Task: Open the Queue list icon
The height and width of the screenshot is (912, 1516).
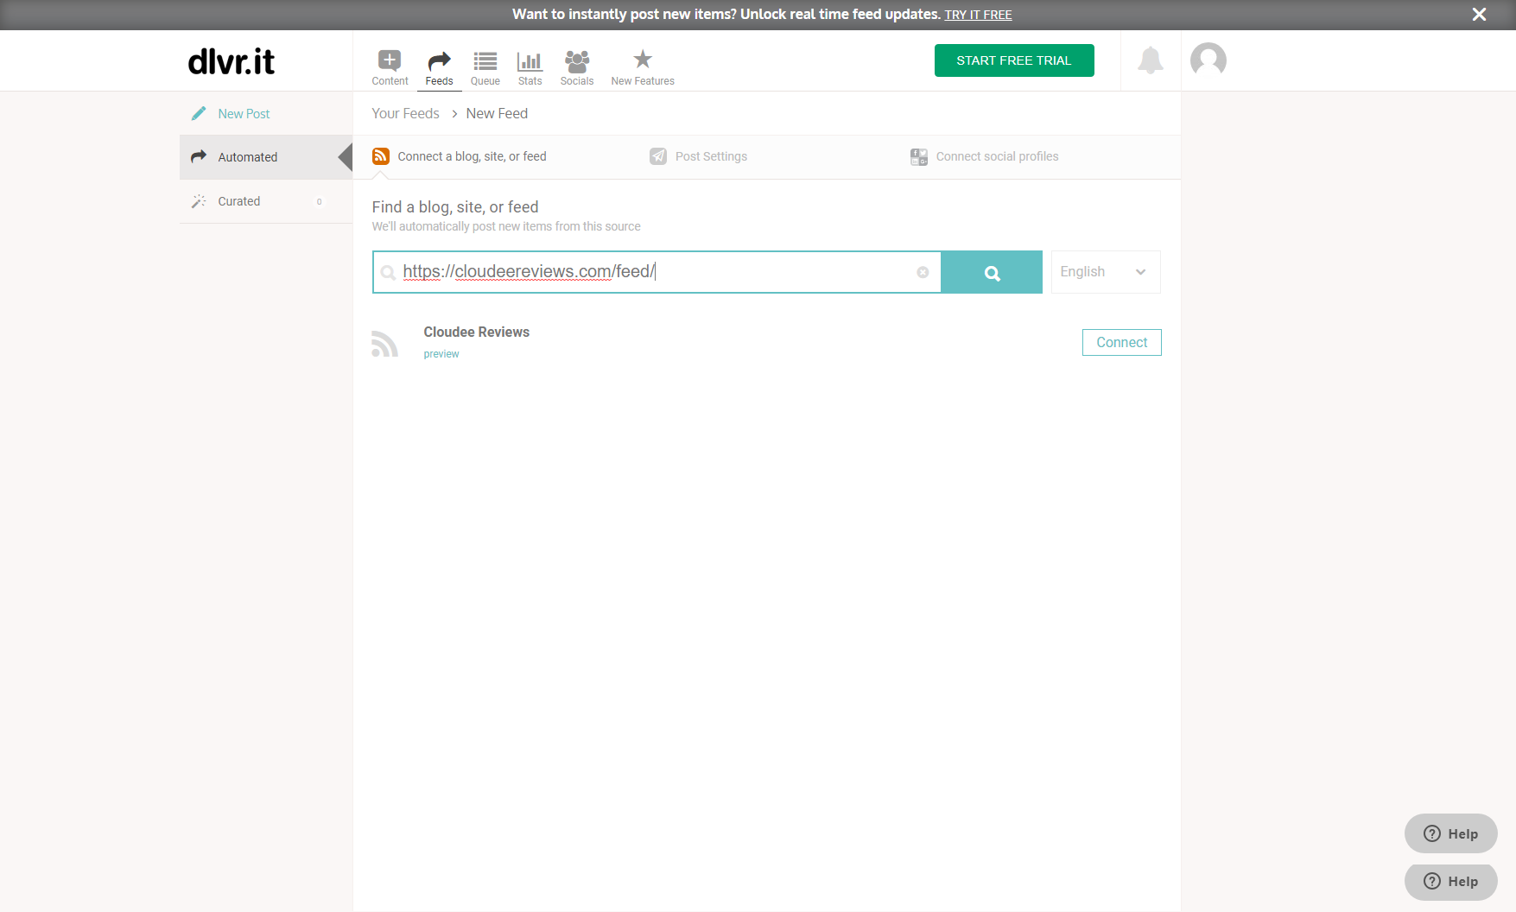Action: [x=485, y=60]
